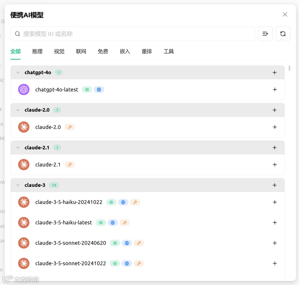299x285 pixels.
Task: Add claude-3-5-sonnet-20240620 with plus icon
Action: (275, 243)
